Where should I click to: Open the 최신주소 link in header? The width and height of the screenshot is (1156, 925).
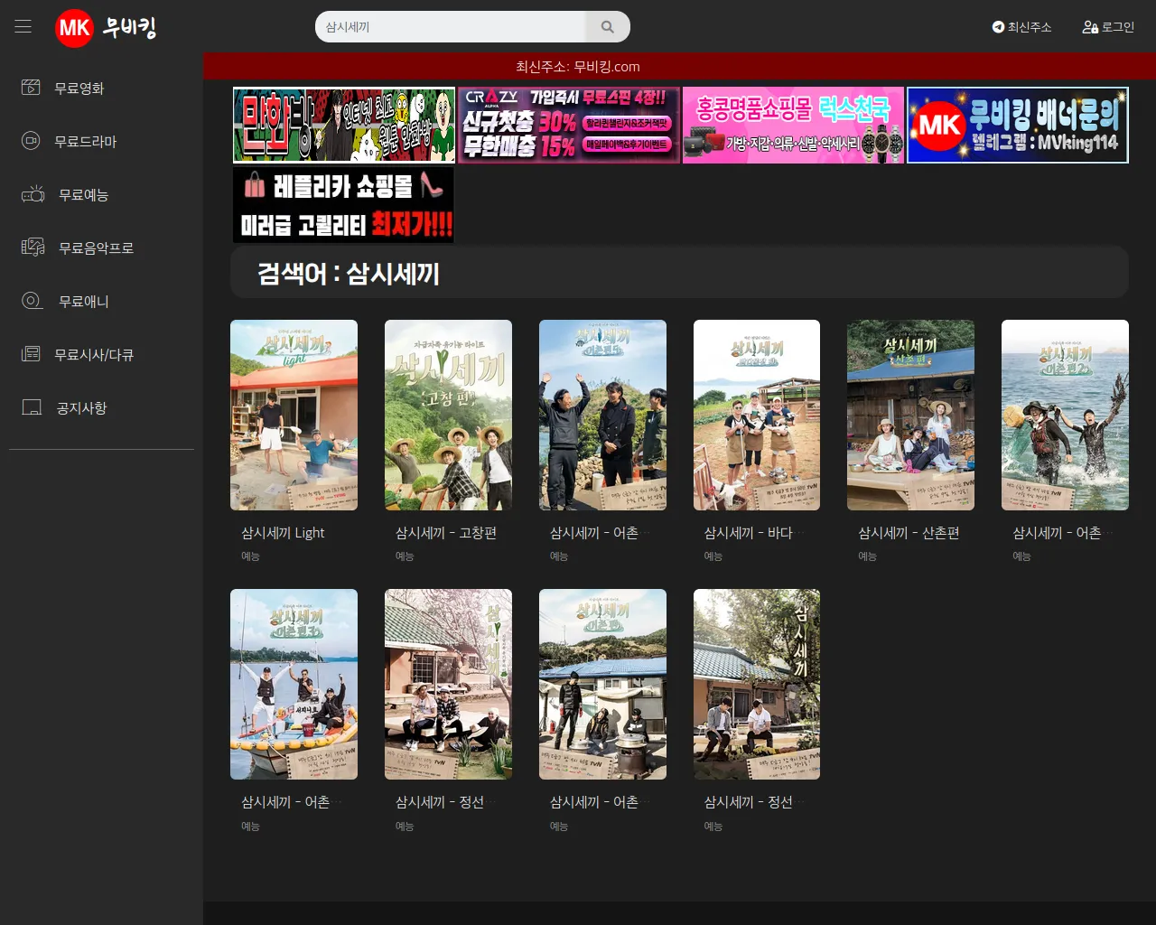[1021, 27]
